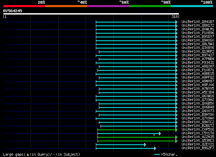
Task: Click the orange ~40% identity legend segment
Action: (66, 6)
